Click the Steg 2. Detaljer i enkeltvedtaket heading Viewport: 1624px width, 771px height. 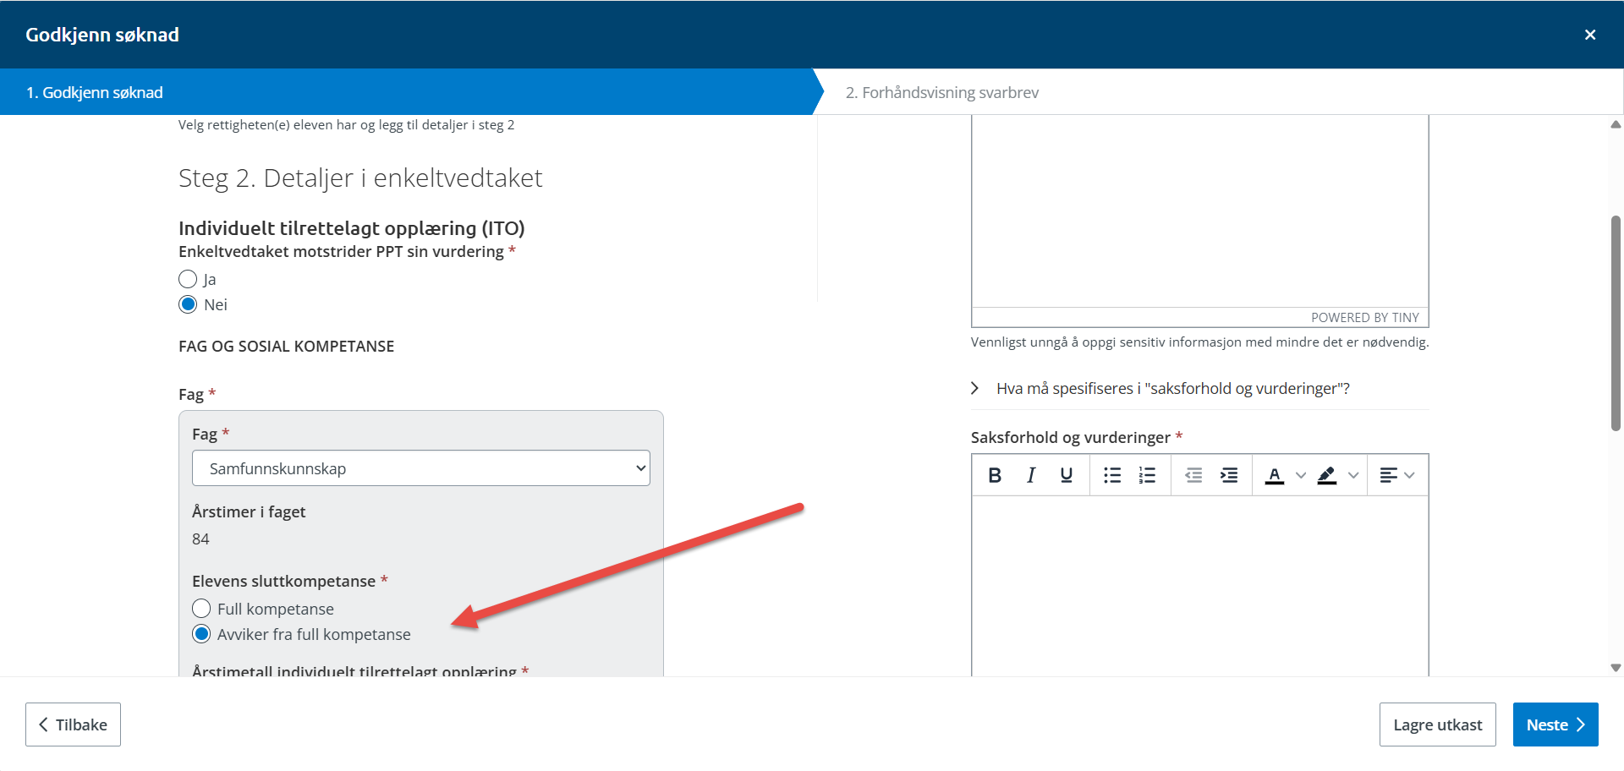pyautogui.click(x=360, y=178)
